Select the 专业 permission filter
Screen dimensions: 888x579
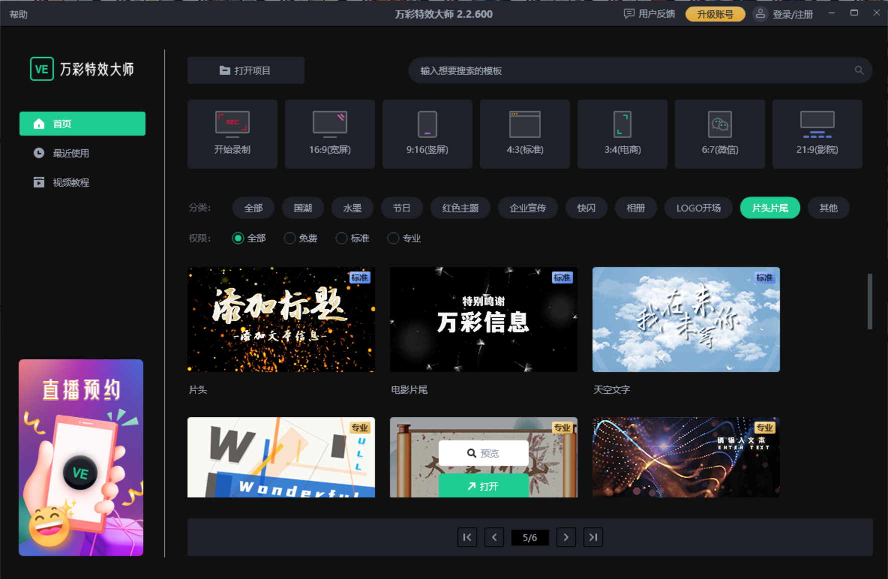pos(404,238)
